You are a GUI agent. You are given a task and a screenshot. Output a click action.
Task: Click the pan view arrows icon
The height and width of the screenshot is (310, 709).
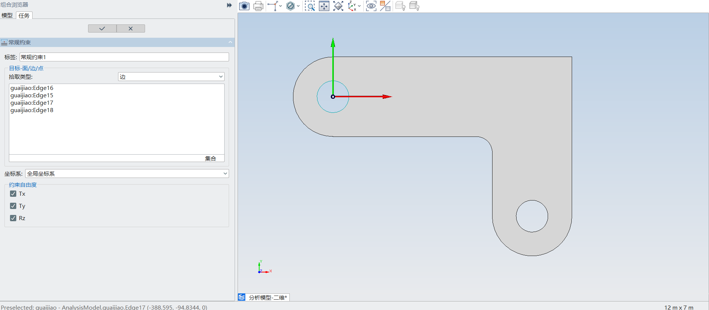coord(324,6)
